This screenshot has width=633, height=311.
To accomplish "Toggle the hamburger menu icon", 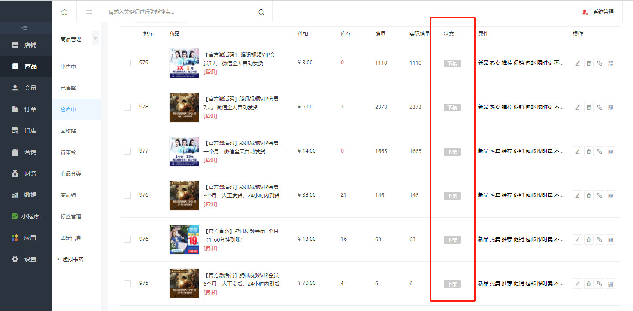I will pyautogui.click(x=89, y=12).
